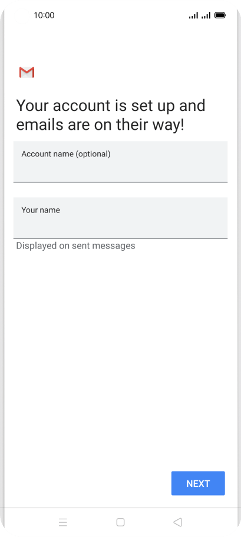This screenshot has height=537, width=241.
Task: Tap the 10:00 clock in status bar
Action: coord(44,15)
